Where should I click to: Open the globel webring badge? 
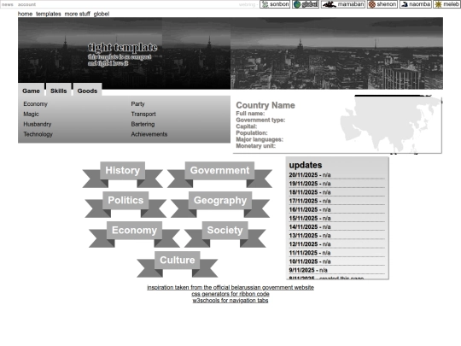click(x=306, y=4)
